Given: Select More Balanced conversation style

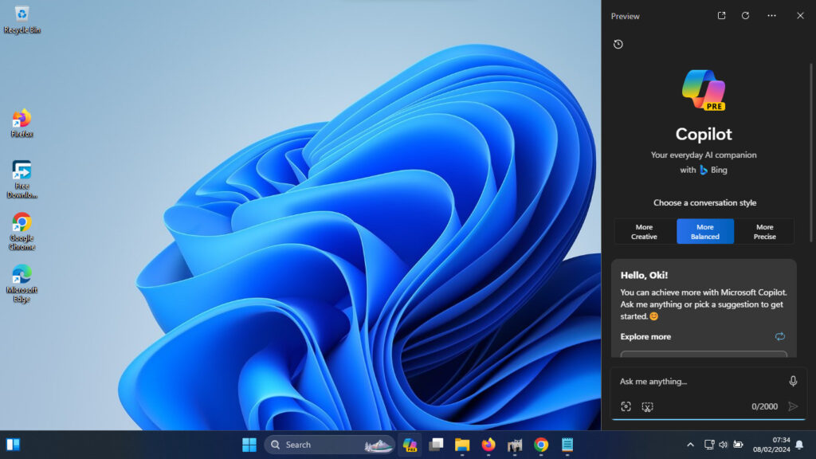Looking at the screenshot, I should 705,232.
